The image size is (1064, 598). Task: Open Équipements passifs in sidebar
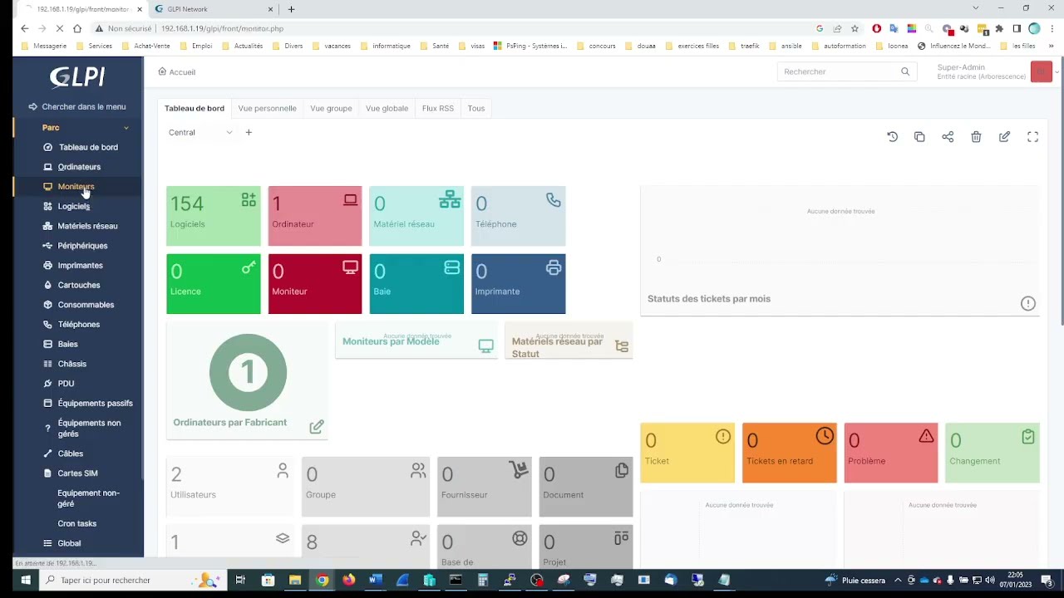pyautogui.click(x=88, y=404)
